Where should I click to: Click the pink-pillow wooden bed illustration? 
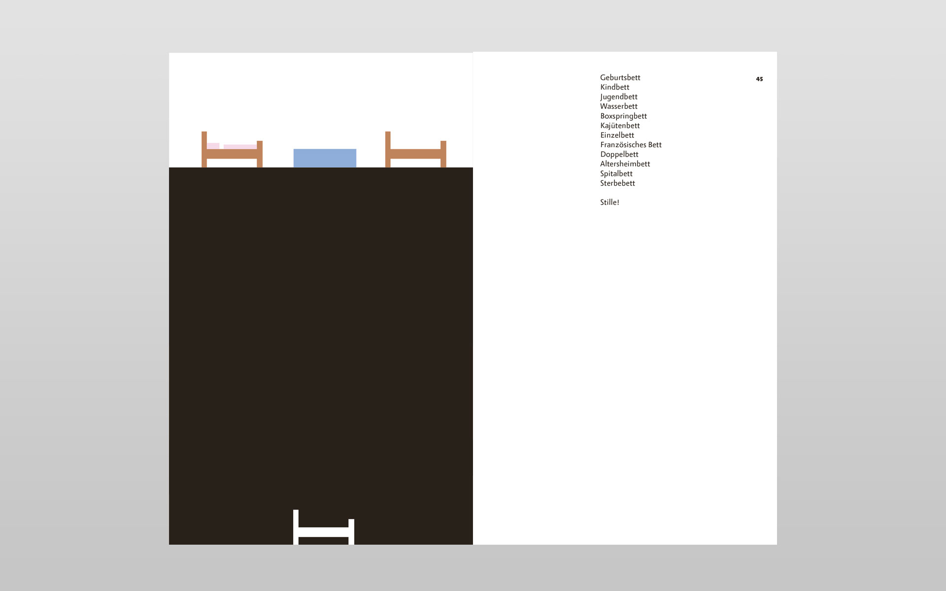pos(232,154)
